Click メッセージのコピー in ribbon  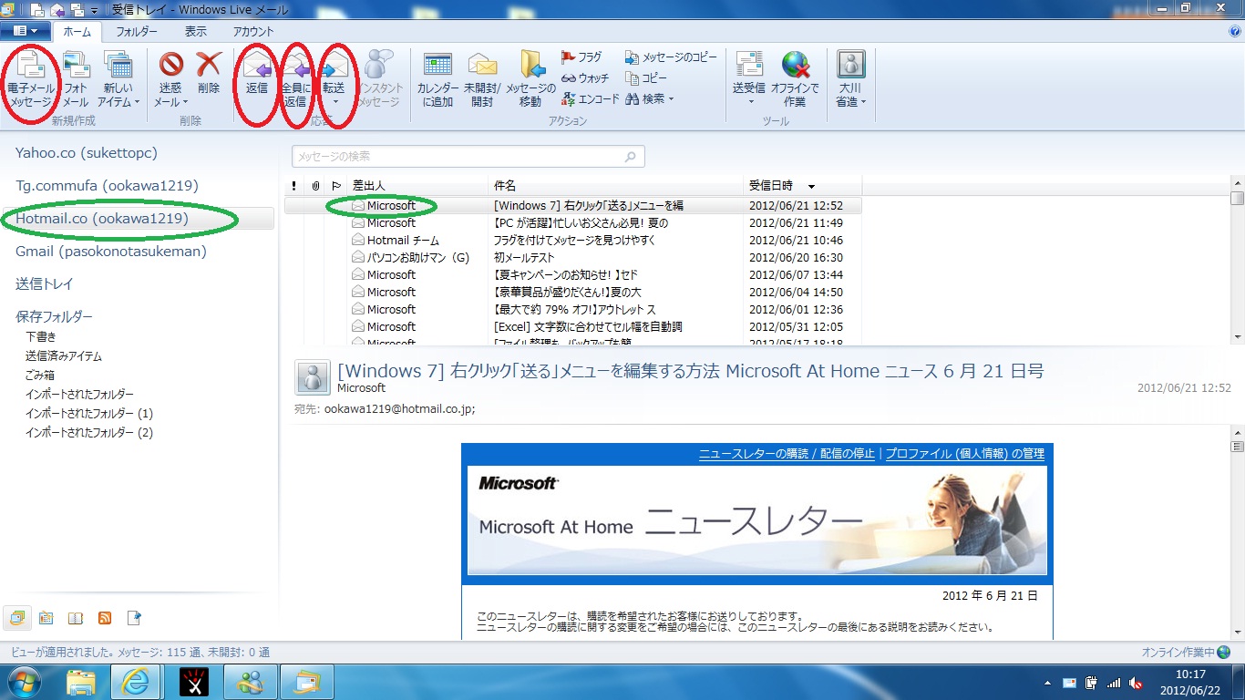click(x=672, y=57)
